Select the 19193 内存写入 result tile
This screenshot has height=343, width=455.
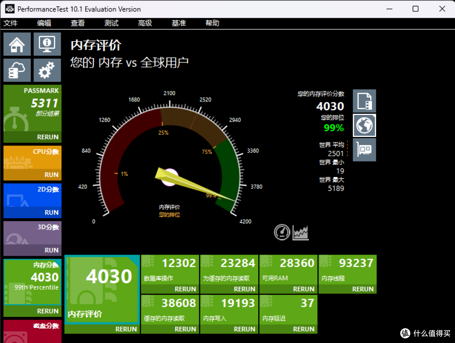click(x=229, y=310)
